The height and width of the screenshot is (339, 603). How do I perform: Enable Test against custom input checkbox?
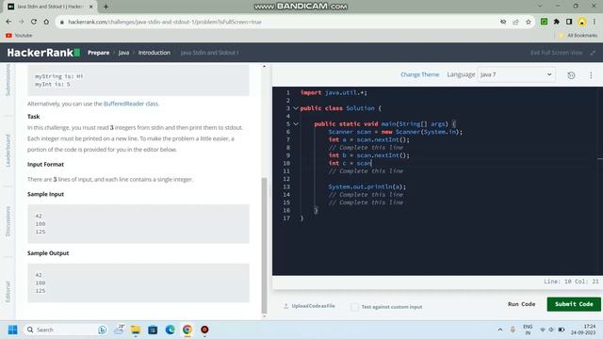354,307
